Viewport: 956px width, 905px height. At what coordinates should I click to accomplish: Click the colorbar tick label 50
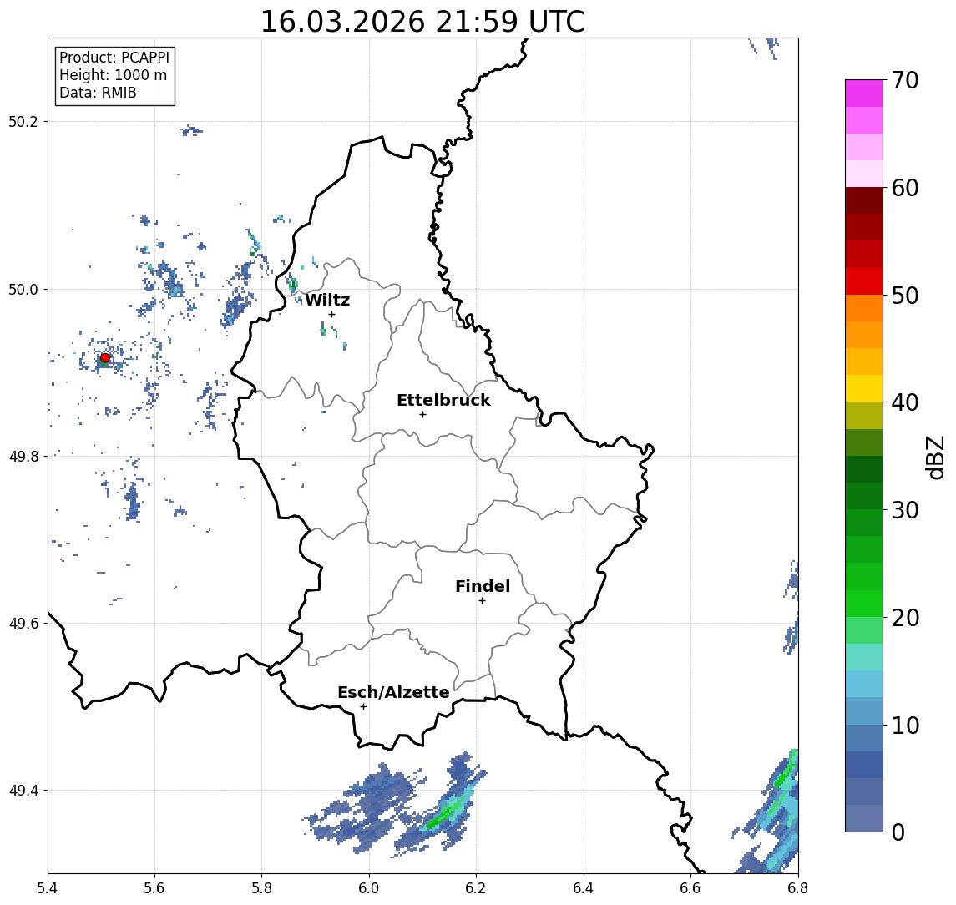click(x=905, y=296)
